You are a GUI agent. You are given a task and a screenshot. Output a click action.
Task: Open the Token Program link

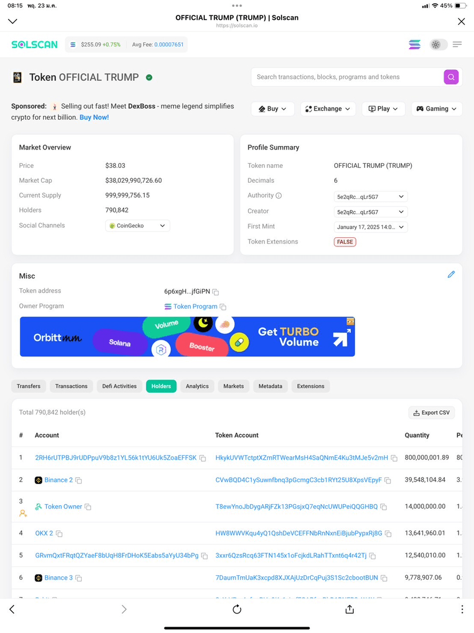(195, 306)
